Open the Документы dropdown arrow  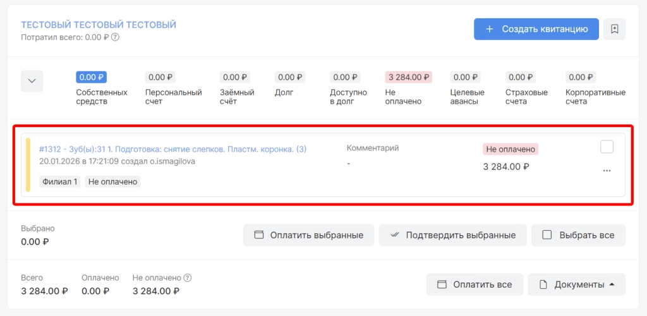click(x=612, y=284)
